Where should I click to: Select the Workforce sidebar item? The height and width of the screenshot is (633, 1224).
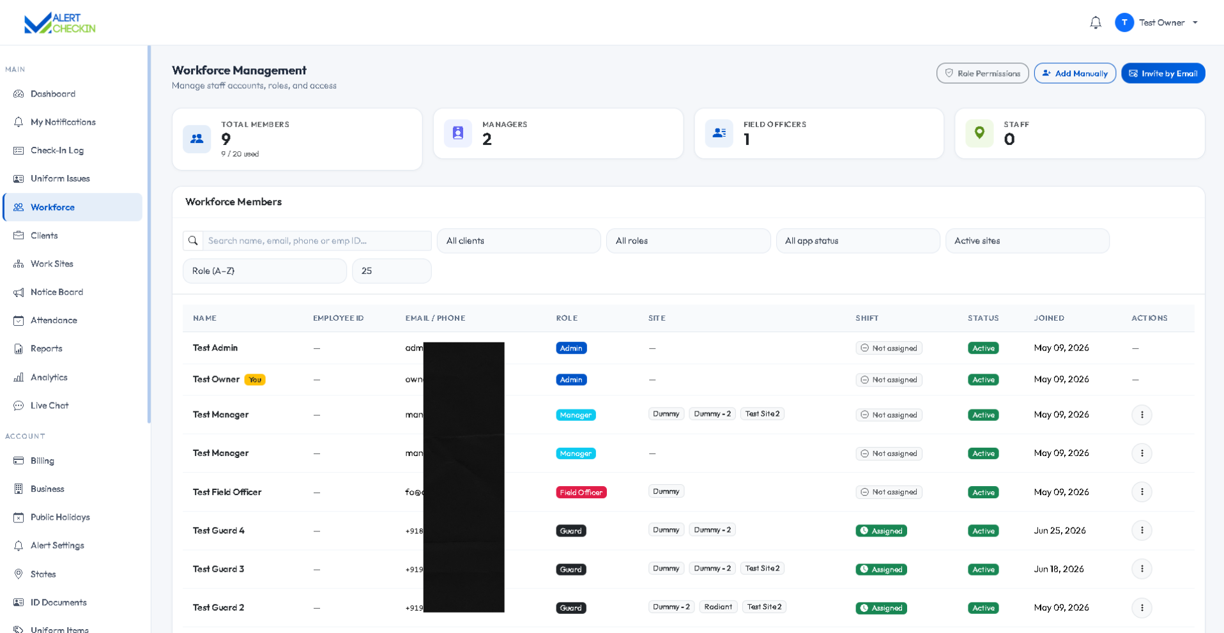(72, 207)
